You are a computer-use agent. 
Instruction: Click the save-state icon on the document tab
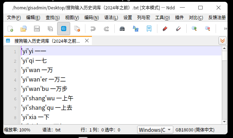pos(8,41)
